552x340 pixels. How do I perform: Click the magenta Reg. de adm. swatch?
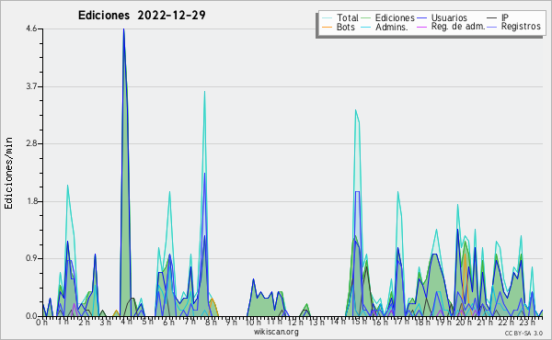[421, 27]
